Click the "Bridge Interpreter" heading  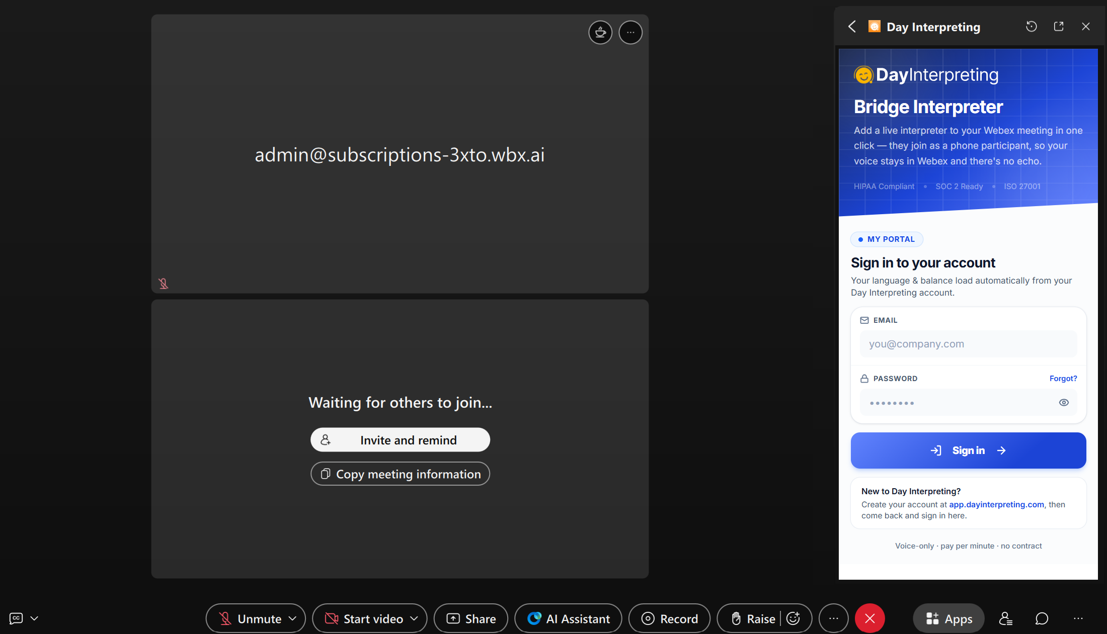click(928, 107)
